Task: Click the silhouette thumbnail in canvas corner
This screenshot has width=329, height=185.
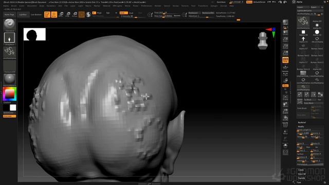Action: 34,34
